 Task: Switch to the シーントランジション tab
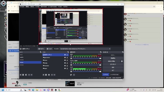point(115,75)
